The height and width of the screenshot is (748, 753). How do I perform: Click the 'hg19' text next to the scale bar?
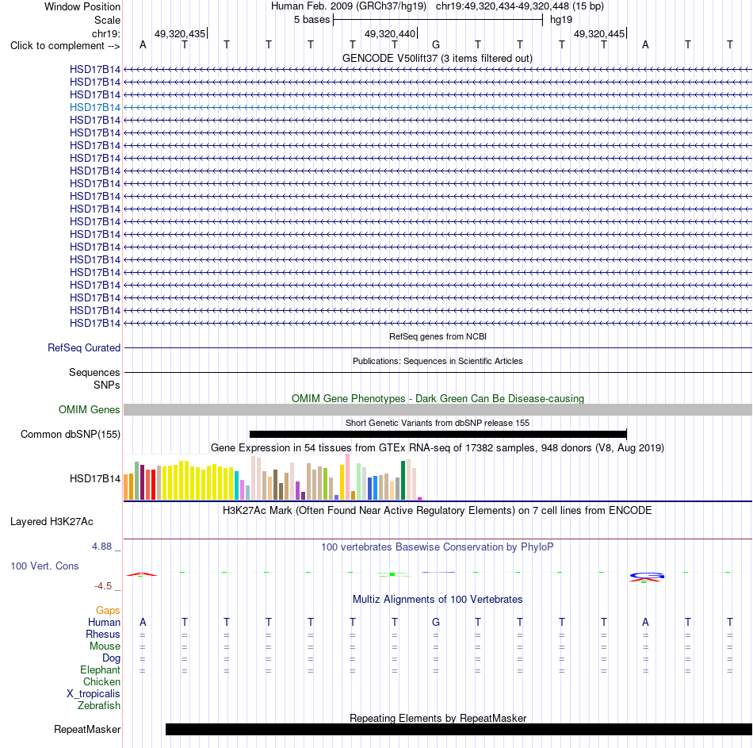[x=561, y=20]
